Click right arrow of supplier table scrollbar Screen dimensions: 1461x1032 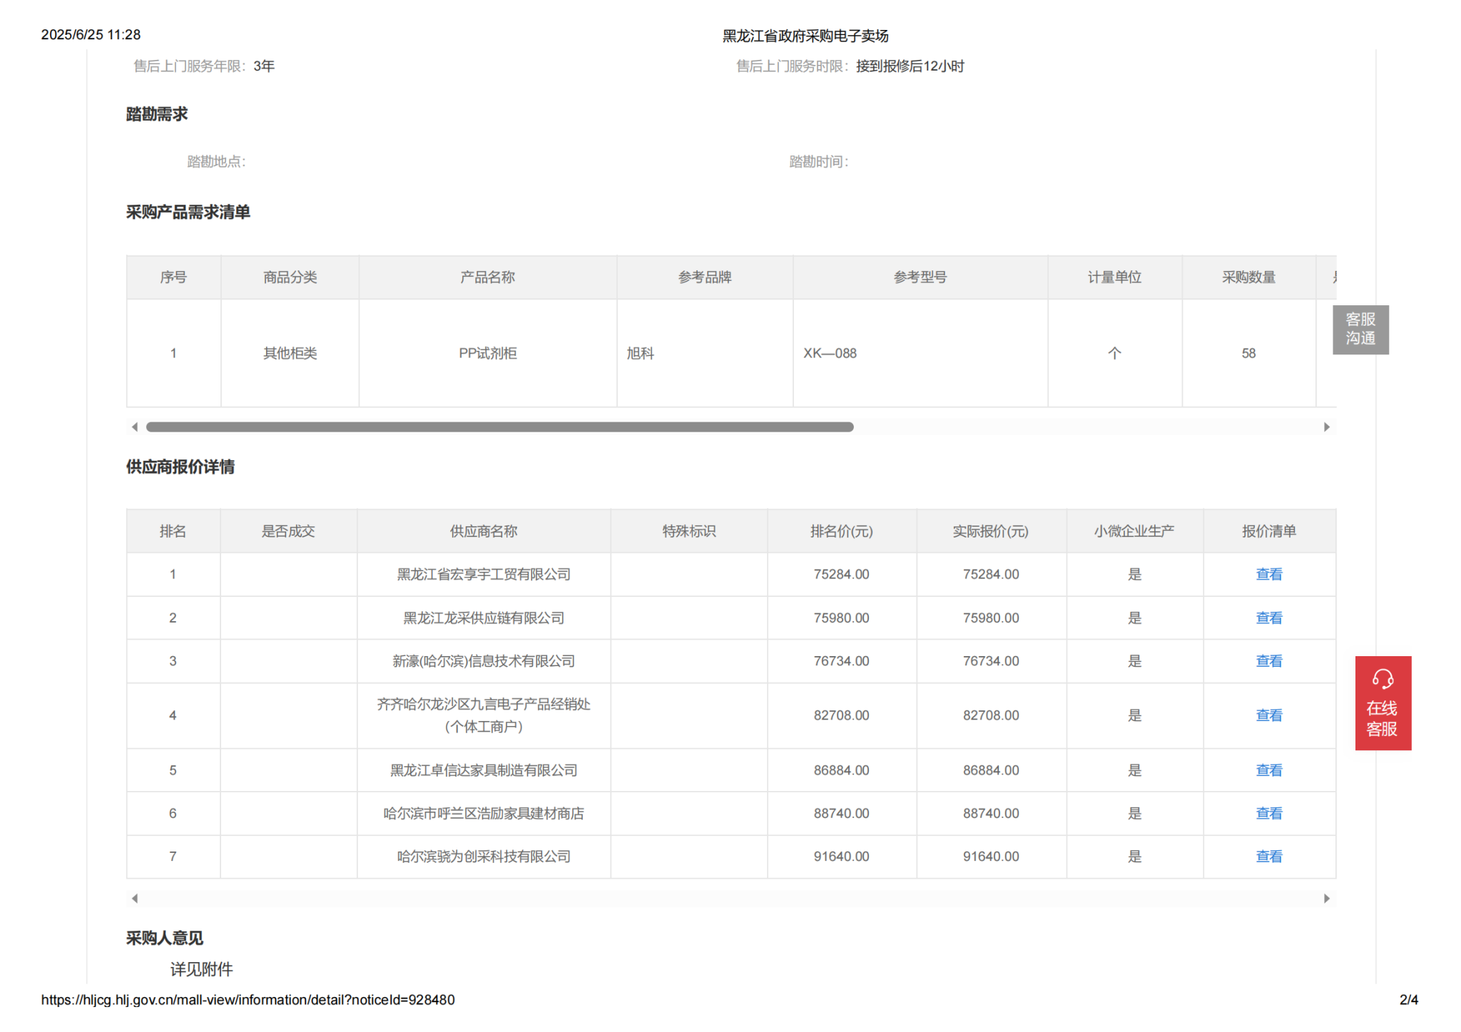point(1326,899)
